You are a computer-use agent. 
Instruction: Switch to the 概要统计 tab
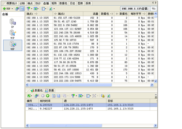click(x=10, y=3)
